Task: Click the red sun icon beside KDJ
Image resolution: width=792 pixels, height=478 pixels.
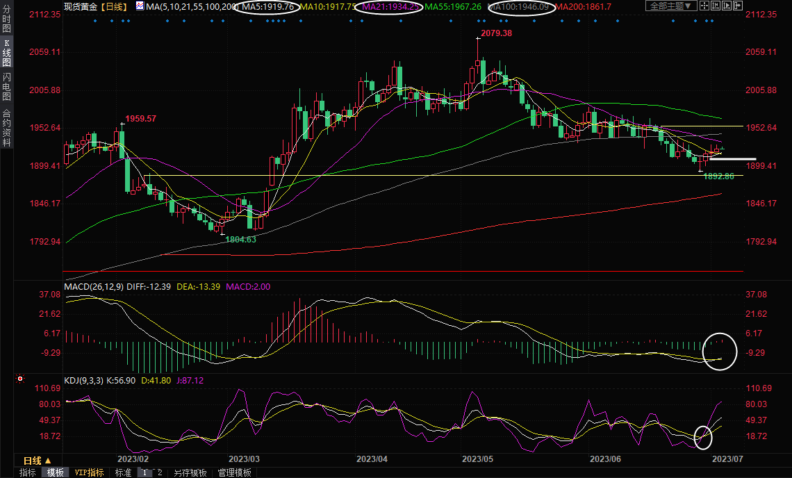Action: tap(20, 379)
